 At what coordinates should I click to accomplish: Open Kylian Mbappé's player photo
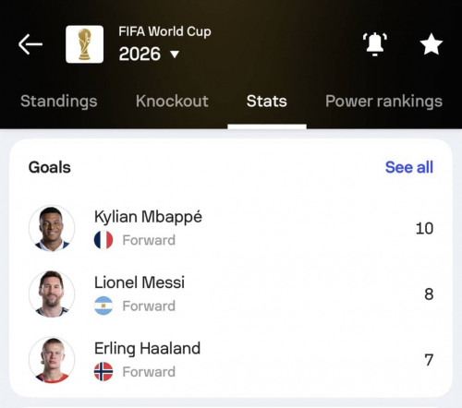coord(52,228)
